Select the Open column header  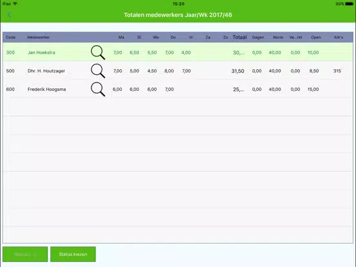(316, 37)
